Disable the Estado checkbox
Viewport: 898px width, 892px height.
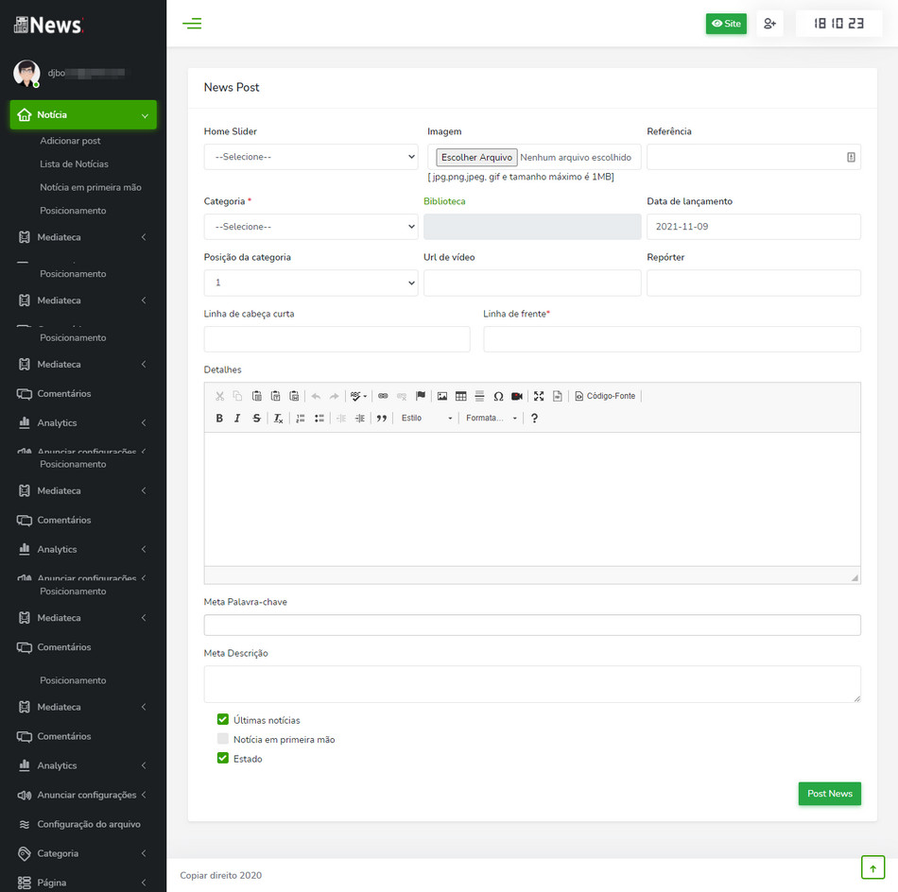pos(222,757)
